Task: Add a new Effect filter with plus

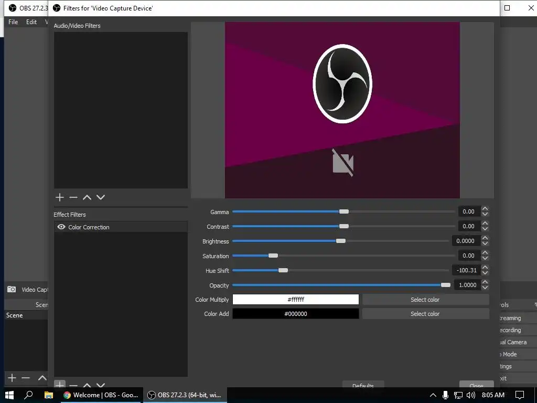Action: click(60, 384)
